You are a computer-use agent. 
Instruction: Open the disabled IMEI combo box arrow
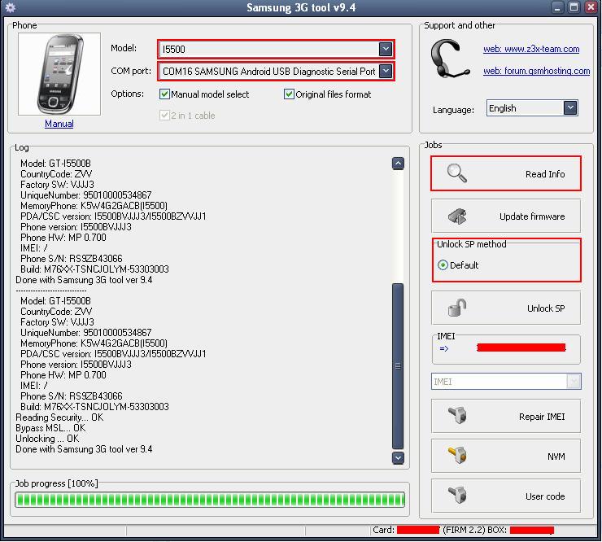[574, 382]
